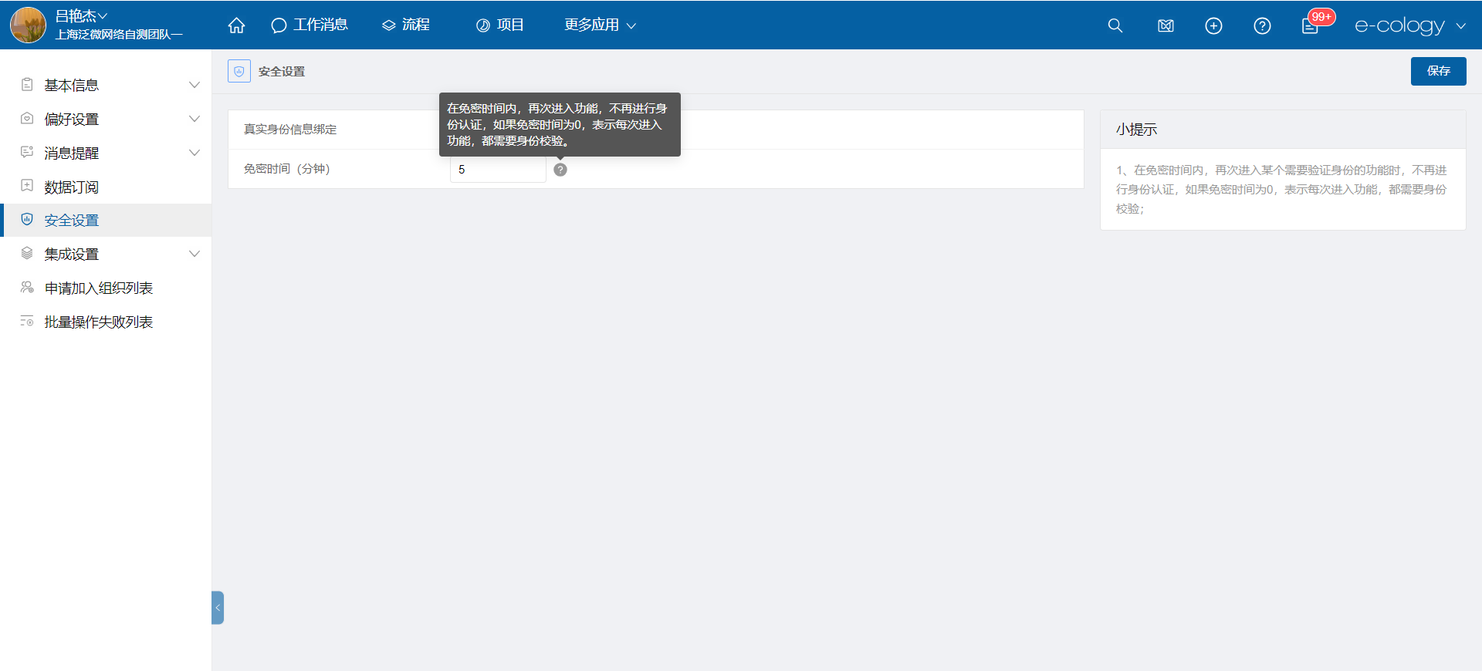Expand the 更多应用 dropdown
This screenshot has width=1482, height=671.
pos(600,25)
